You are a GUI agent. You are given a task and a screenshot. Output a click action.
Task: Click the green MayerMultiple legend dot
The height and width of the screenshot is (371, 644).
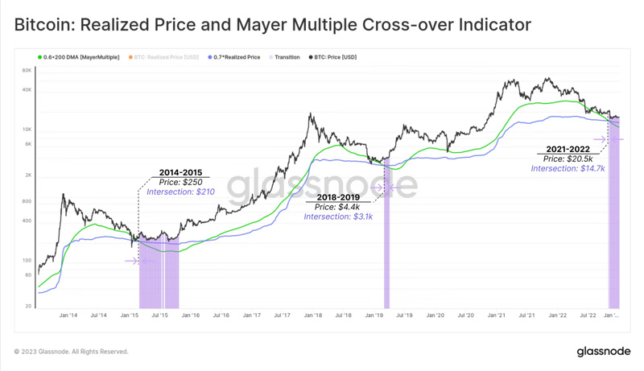(x=39, y=57)
